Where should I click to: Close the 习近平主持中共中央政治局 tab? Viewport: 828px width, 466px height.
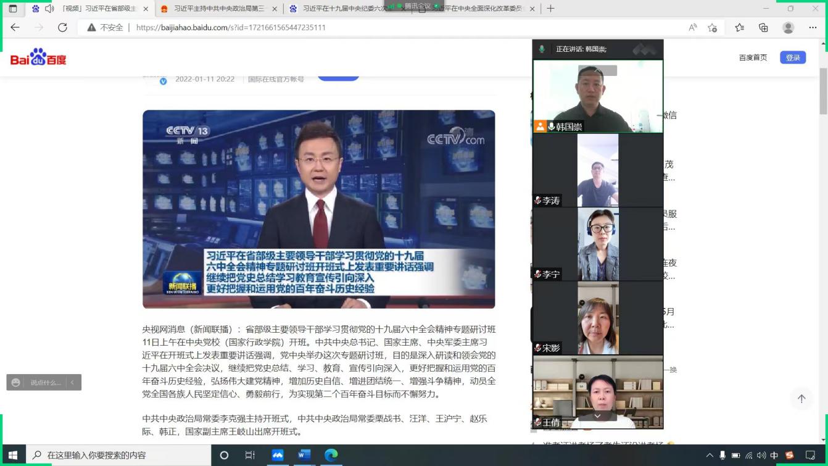[275, 9]
